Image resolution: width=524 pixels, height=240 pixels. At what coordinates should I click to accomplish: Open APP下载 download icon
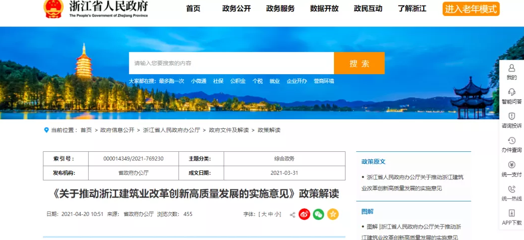(511, 213)
